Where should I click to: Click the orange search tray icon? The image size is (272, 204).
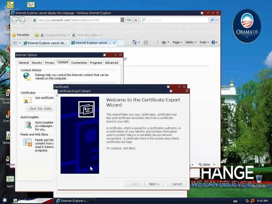[x=252, y=201]
